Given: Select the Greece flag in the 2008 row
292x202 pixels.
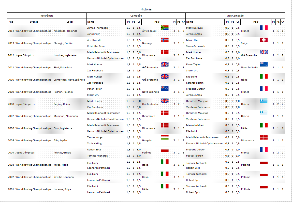Looking at the screenshot, I should tap(264, 101).
